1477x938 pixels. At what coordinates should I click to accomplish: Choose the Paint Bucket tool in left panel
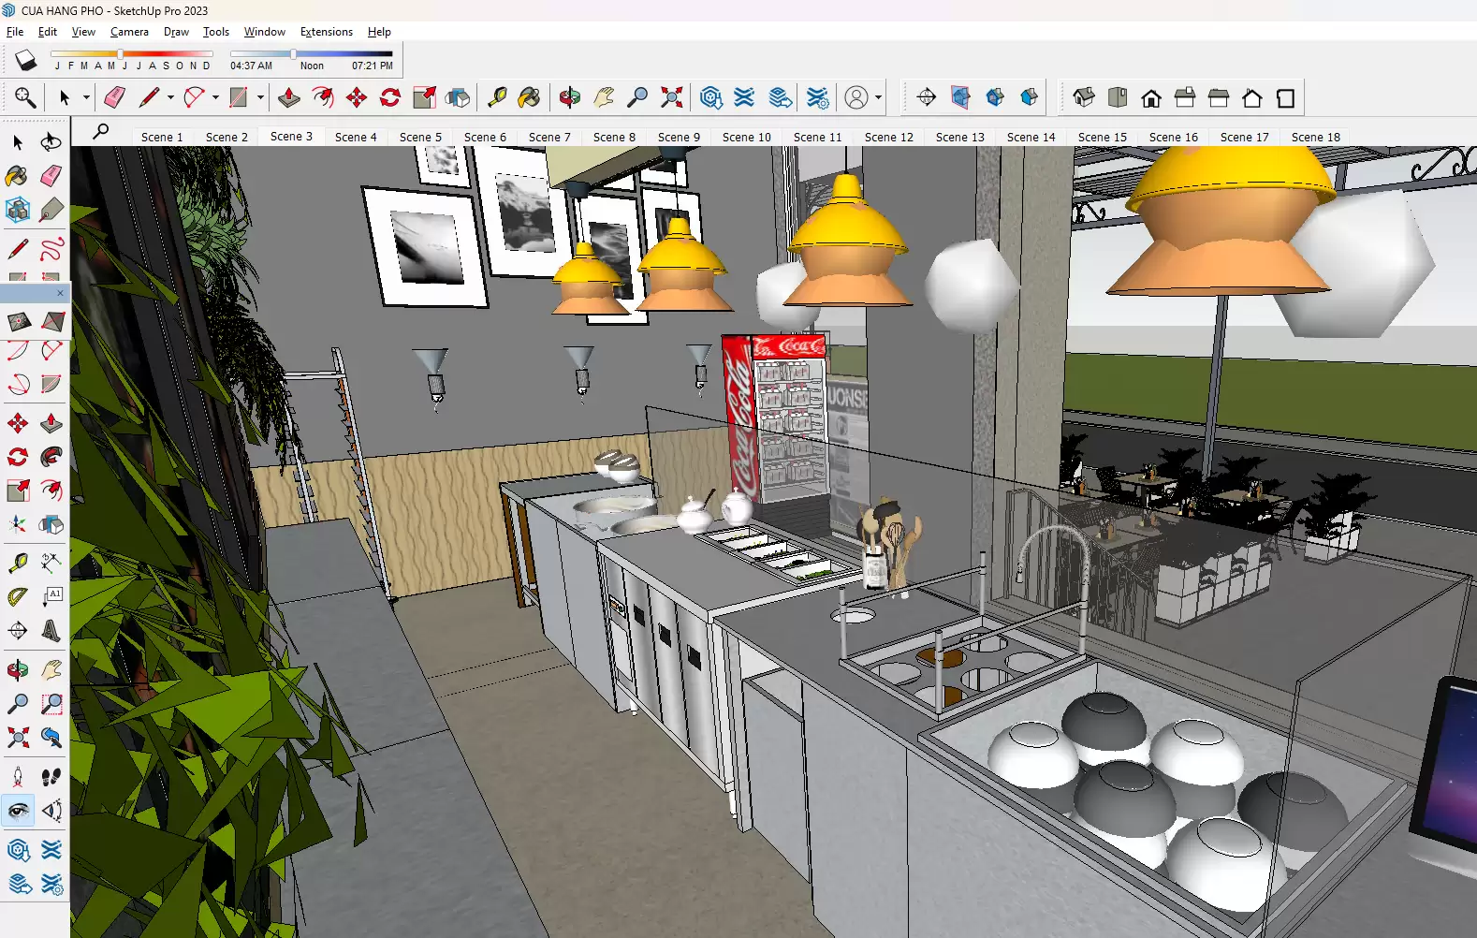coord(17,176)
